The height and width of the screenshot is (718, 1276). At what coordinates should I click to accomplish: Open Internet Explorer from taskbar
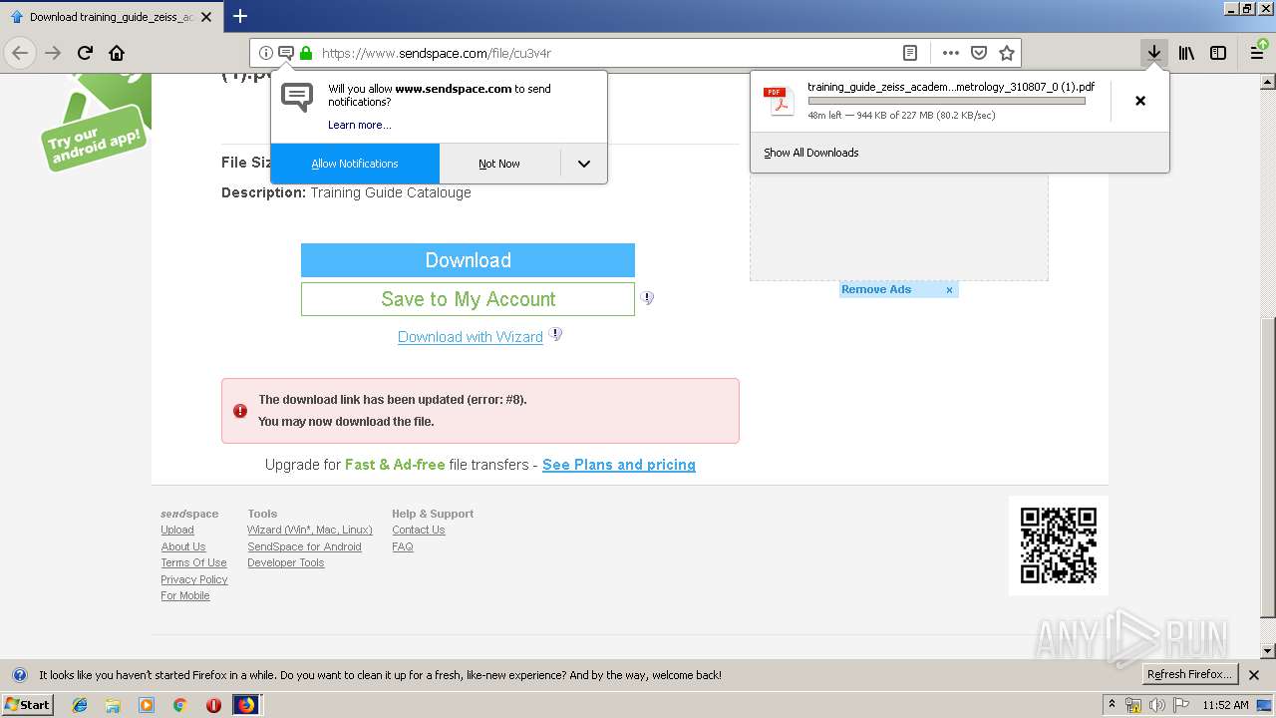(x=80, y=705)
